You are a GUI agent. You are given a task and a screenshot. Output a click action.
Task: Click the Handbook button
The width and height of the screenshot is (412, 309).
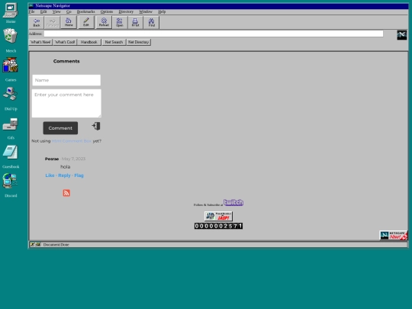pos(89,42)
